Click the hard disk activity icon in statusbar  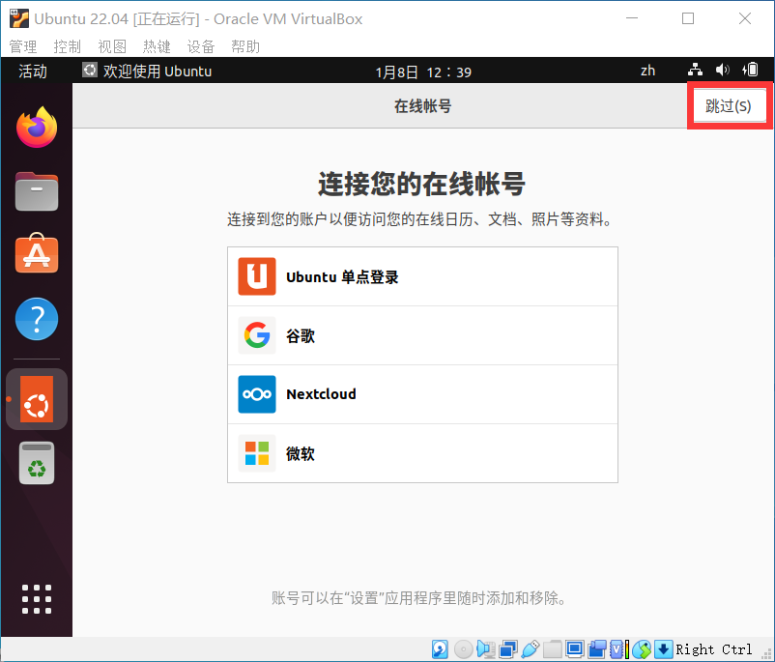coord(439,648)
